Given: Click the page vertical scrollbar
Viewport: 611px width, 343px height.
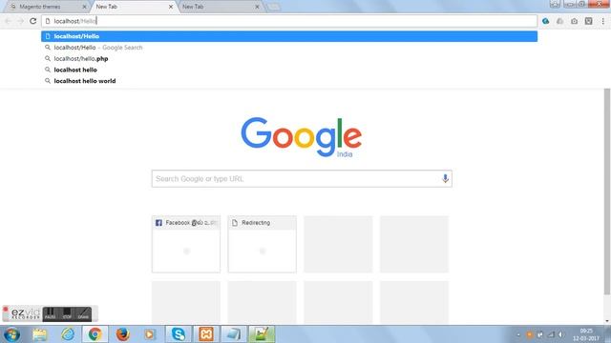Looking at the screenshot, I should (607, 191).
